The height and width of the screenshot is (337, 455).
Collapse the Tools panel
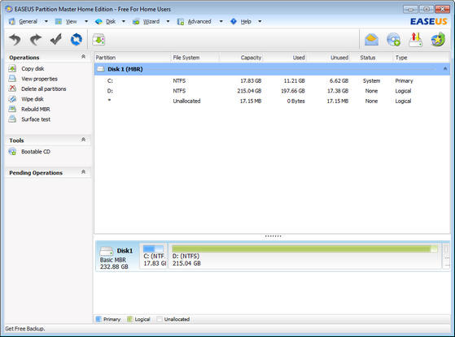tap(83, 140)
